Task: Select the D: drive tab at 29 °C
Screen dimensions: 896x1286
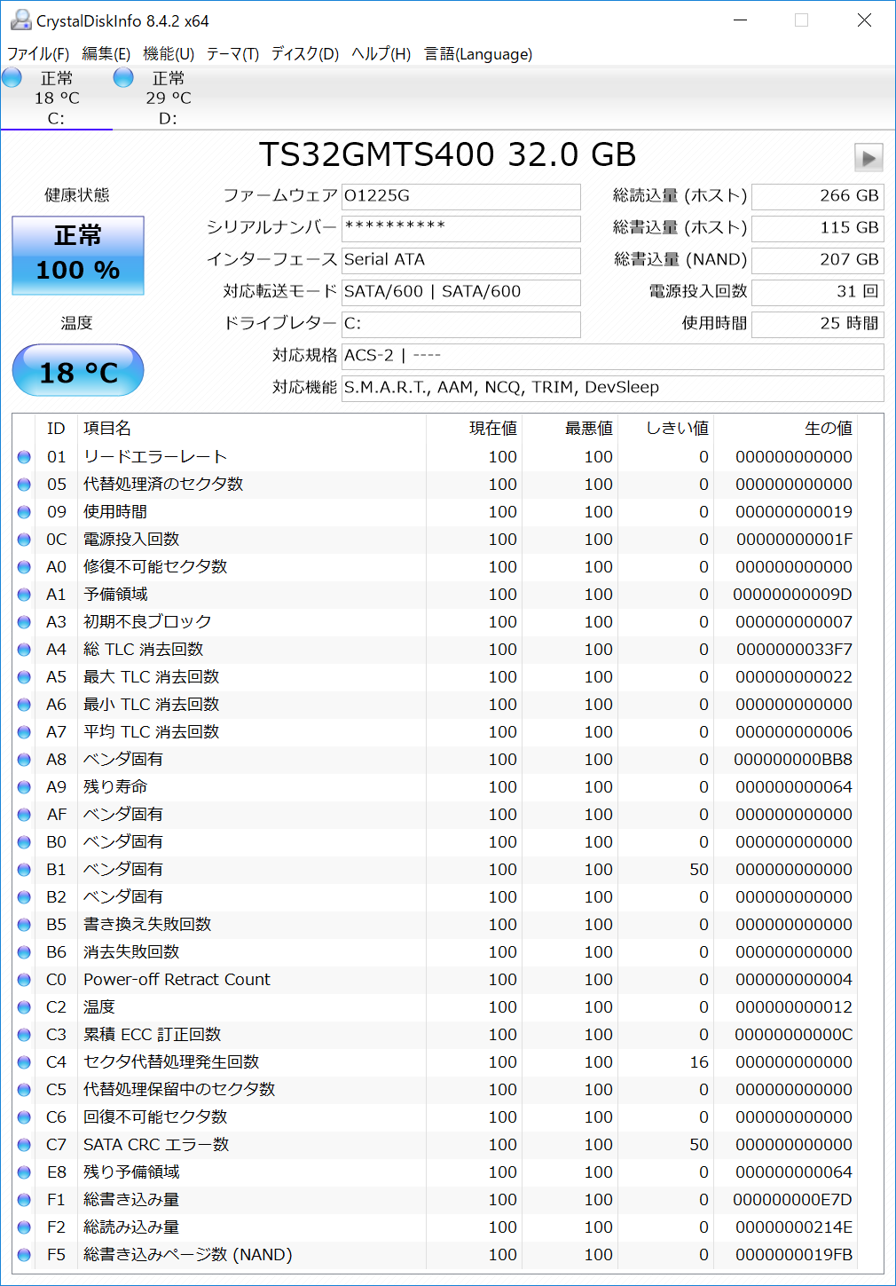Action: 168,98
